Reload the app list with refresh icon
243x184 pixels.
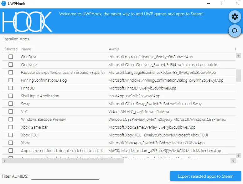click(235, 31)
